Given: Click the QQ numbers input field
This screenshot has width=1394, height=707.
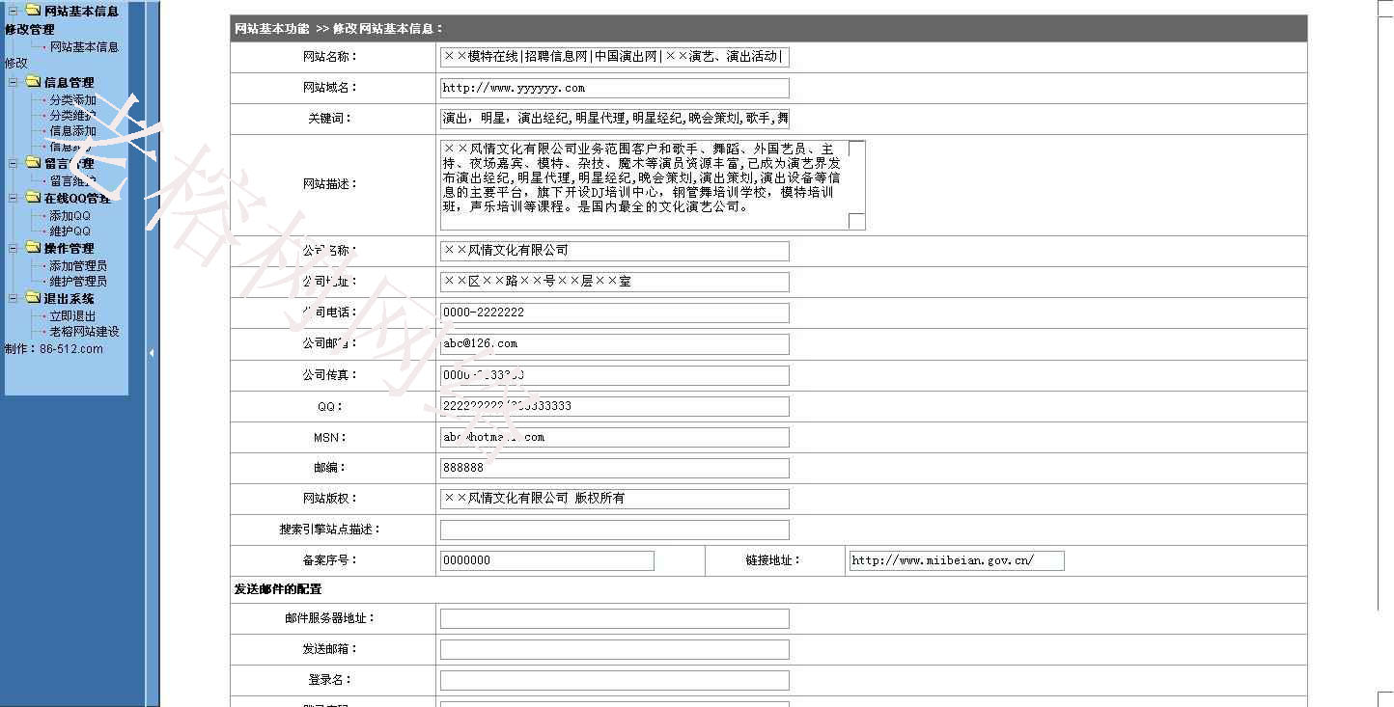Looking at the screenshot, I should point(614,406).
